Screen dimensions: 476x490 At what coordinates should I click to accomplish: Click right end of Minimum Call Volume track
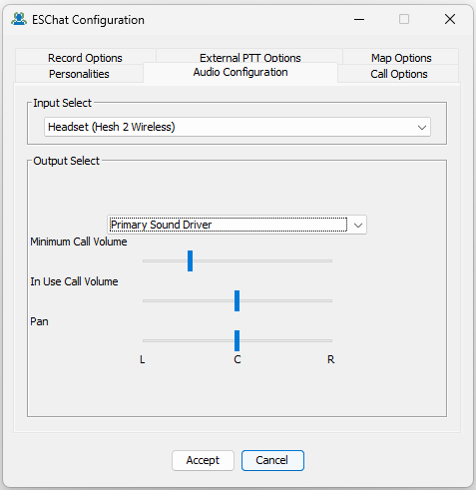click(330, 260)
